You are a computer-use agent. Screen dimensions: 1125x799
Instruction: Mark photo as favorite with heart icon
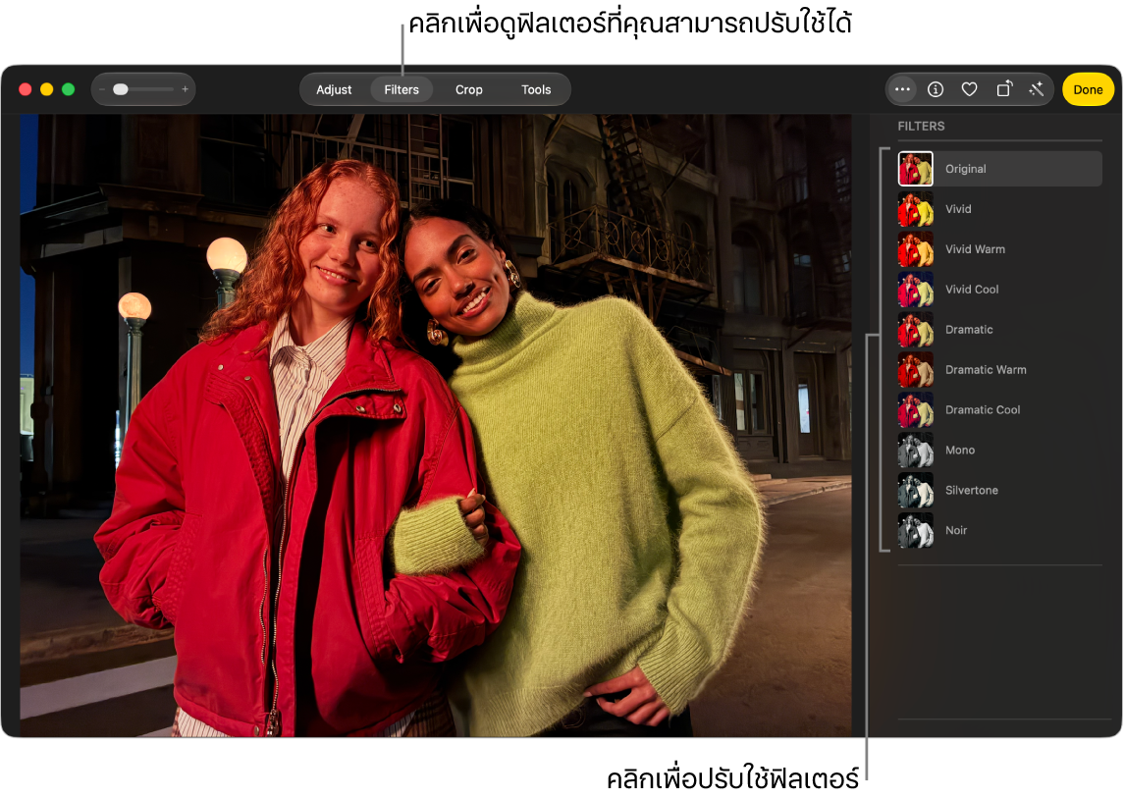969,89
